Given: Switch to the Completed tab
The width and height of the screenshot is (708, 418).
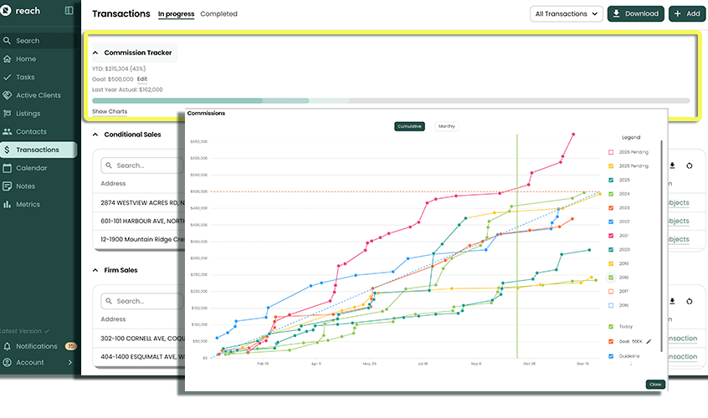Looking at the screenshot, I should pos(219,14).
